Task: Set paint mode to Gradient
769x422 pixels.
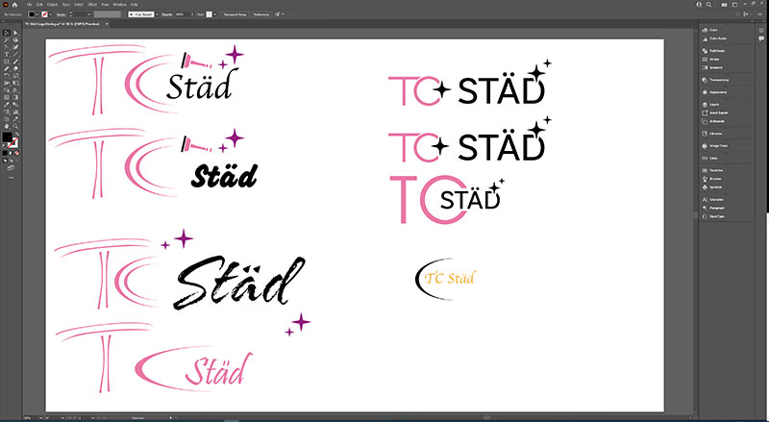Action: [11, 153]
